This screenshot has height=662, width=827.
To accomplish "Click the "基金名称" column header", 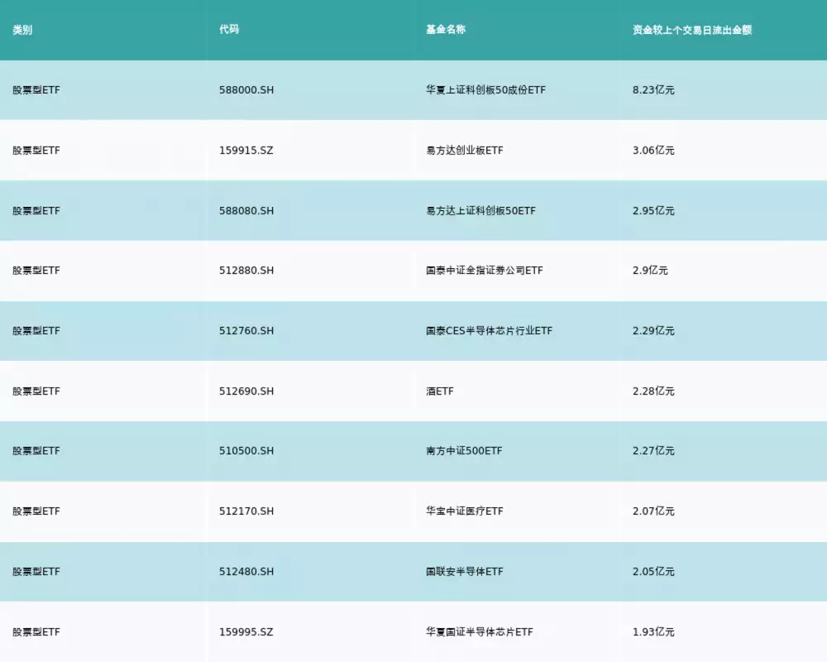I will (446, 30).
